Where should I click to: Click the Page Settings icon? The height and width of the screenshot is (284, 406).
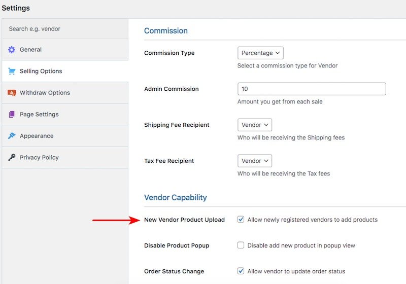tap(12, 115)
